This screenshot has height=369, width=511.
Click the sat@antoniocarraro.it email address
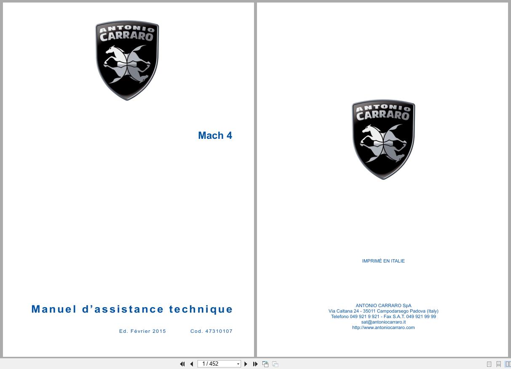pyautogui.click(x=383, y=322)
